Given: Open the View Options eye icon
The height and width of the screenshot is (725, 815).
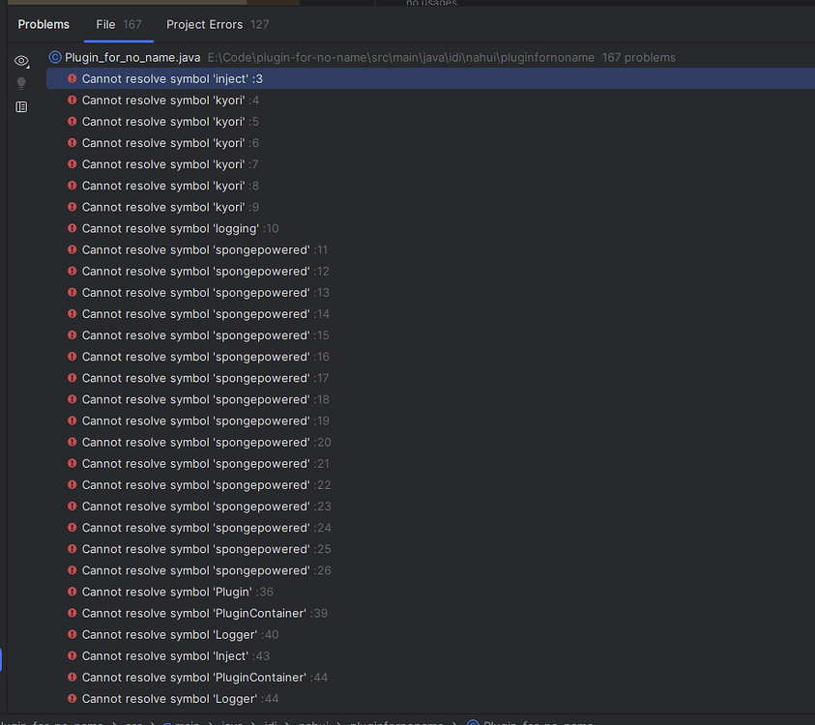Looking at the screenshot, I should coord(21,61).
